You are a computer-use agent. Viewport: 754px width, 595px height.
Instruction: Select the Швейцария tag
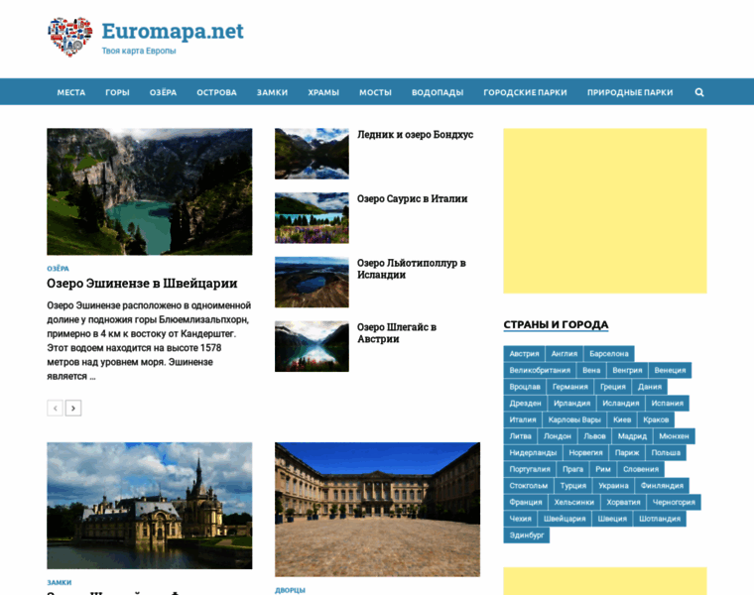coord(565,519)
